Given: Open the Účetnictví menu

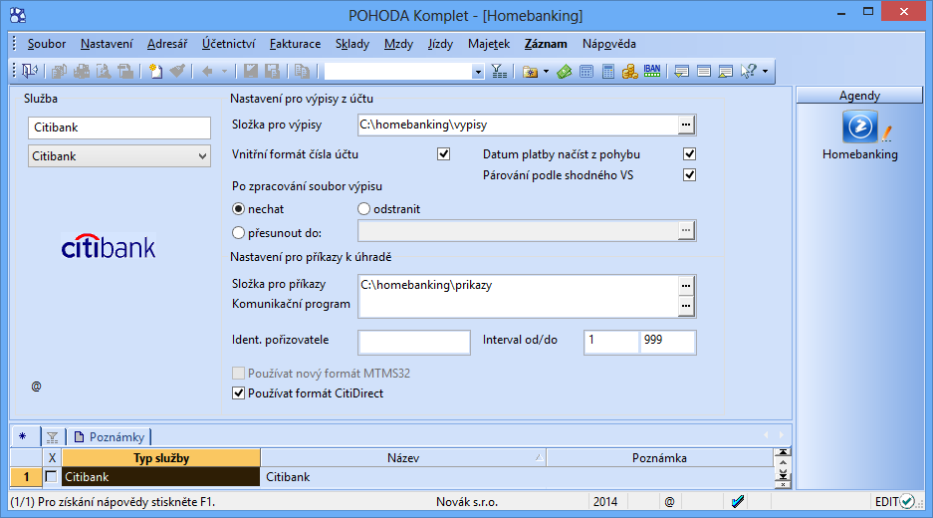Looking at the screenshot, I should pyautogui.click(x=228, y=44).
